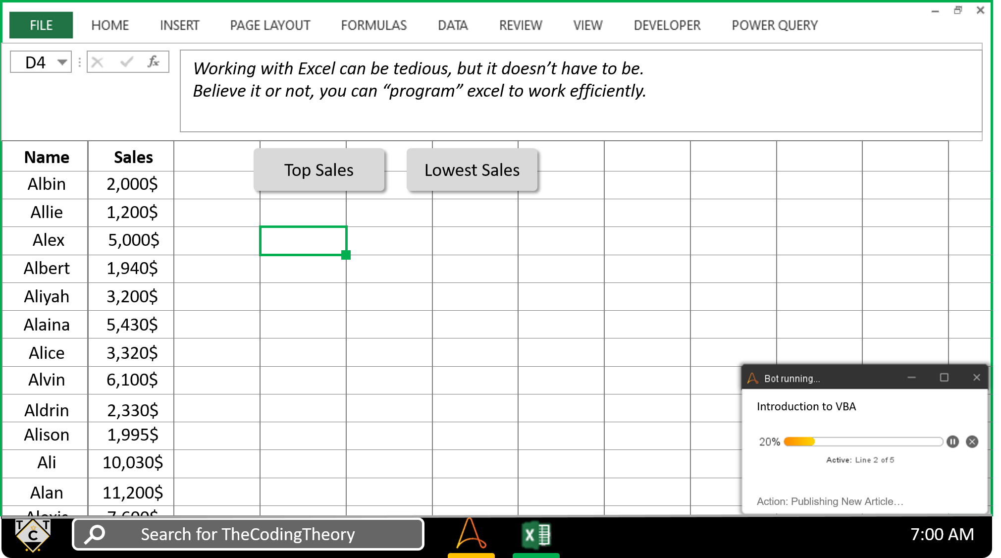Click the Automation Anywhere taskbar icon

pyautogui.click(x=471, y=534)
